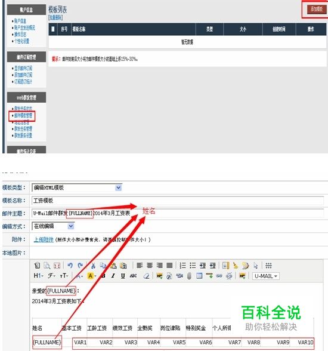328x351 pixels.
Task: Open 群发服务设置 in the sidebar
Action: point(23,135)
